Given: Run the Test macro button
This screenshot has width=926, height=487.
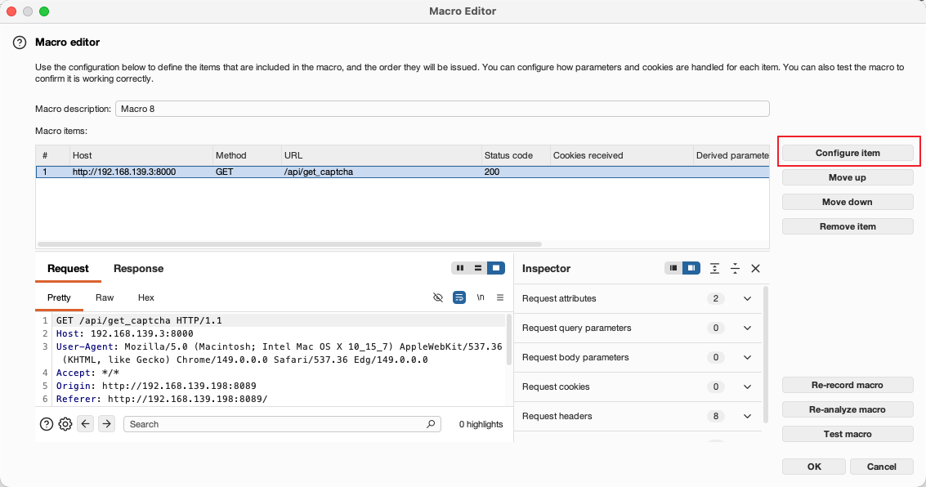Looking at the screenshot, I should click(848, 434).
